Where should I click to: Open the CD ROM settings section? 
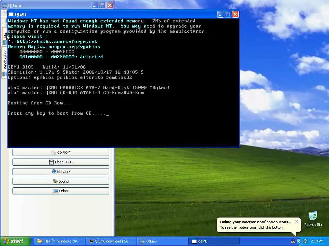click(61, 152)
